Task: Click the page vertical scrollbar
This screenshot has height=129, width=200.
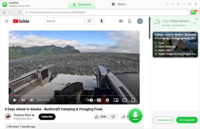Action: [149, 28]
